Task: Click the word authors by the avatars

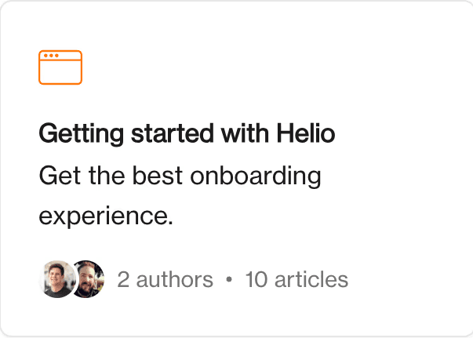Action: point(175,280)
